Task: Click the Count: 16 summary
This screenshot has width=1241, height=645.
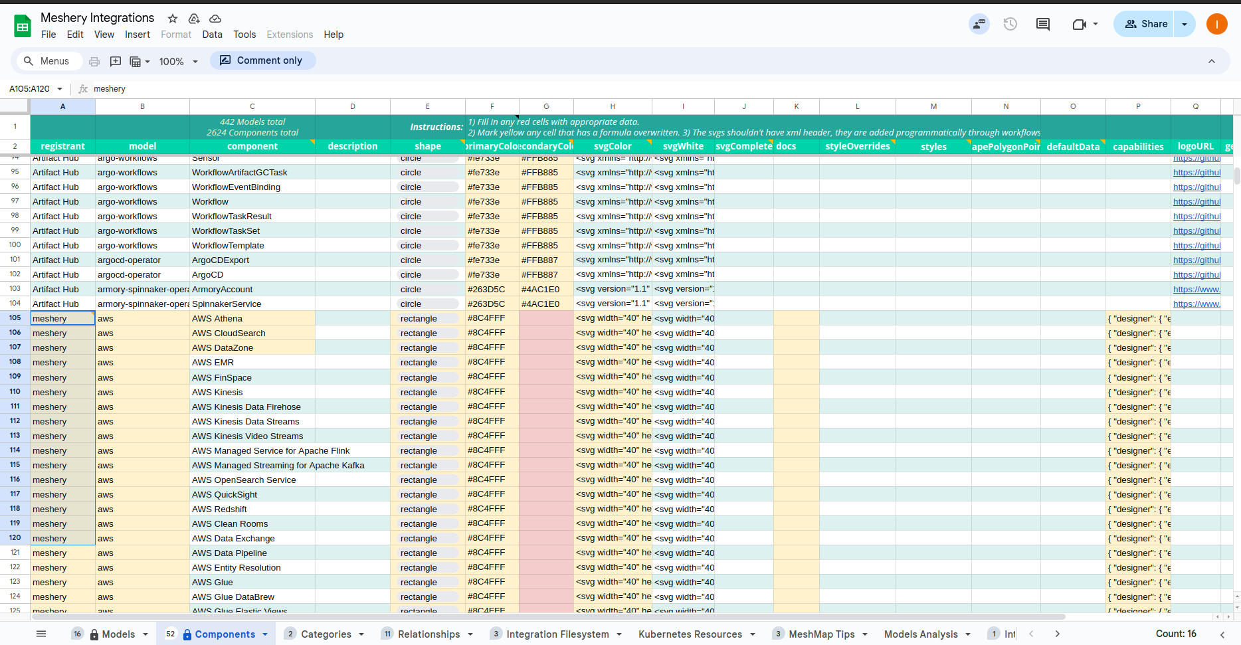Action: [1176, 634]
